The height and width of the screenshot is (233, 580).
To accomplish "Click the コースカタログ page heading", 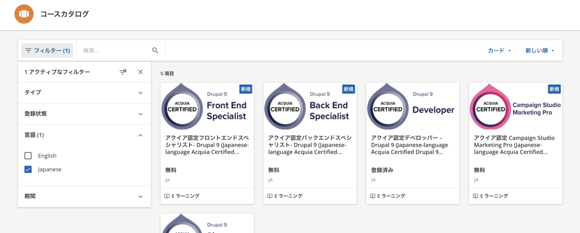I will [65, 14].
